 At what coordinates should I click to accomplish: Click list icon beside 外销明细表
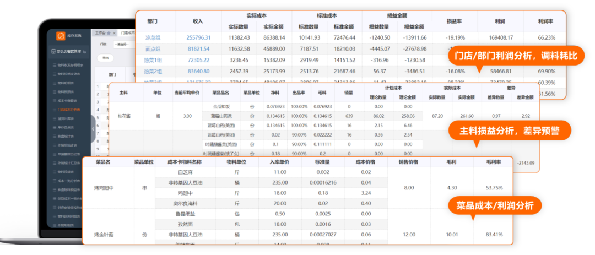[54, 225]
